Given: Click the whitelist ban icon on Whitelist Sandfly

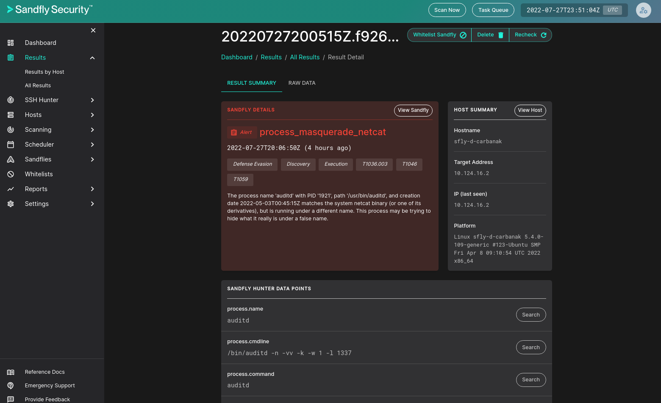Looking at the screenshot, I should point(463,35).
